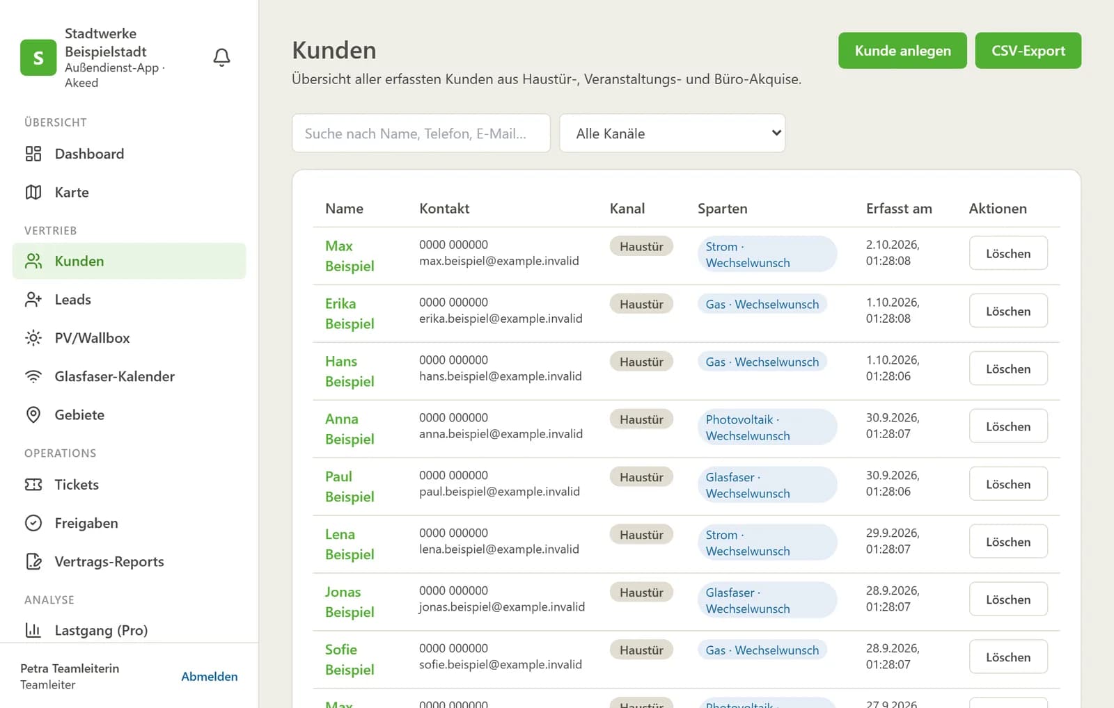Open customer Jonas Beispiel name link
The width and height of the screenshot is (1114, 708).
[x=350, y=602]
